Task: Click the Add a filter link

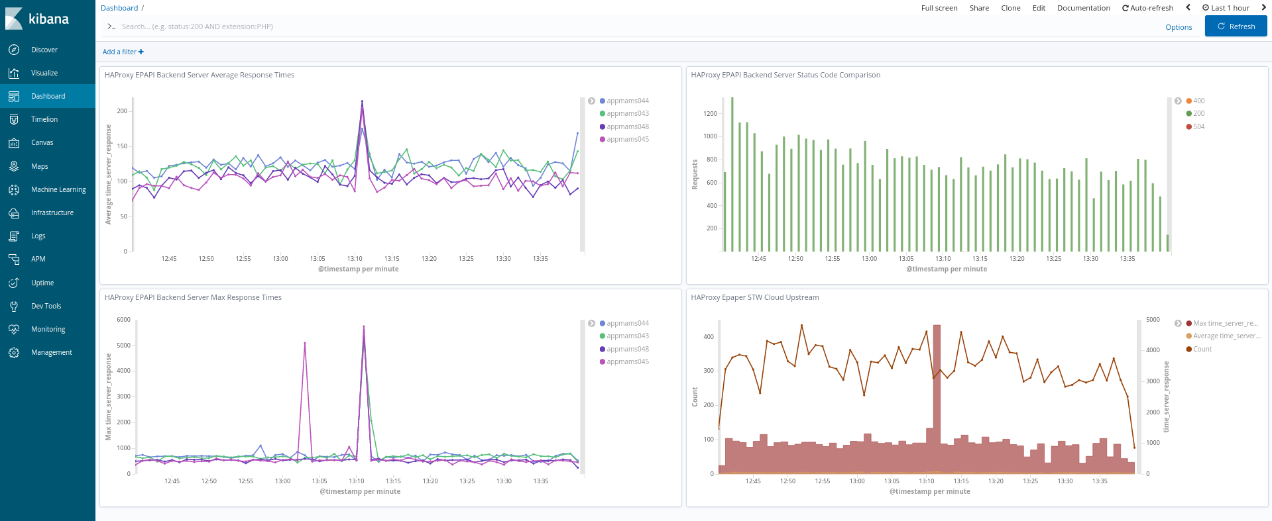Action: tap(123, 52)
